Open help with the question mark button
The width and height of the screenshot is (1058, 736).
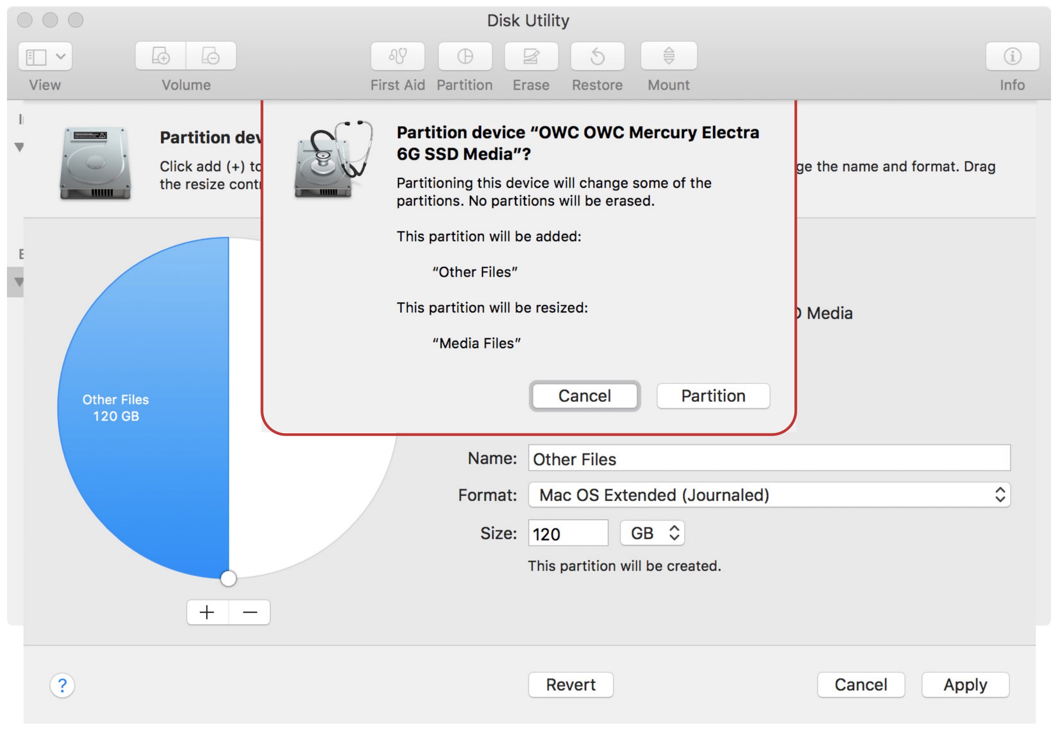click(x=62, y=686)
